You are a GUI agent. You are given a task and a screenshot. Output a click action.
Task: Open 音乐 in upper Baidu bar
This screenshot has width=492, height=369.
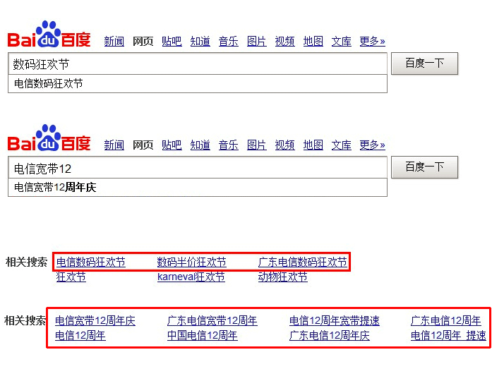[229, 42]
